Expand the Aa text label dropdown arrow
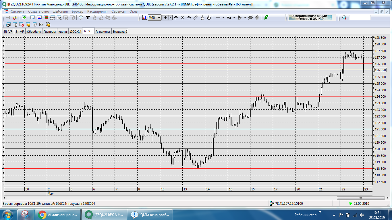392x220 pixels. click(x=234, y=18)
